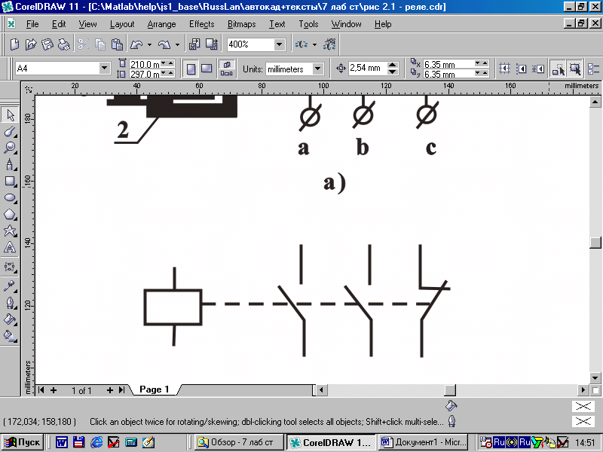Screen dimensions: 603x452
Task: Click the Print icon
Action: [64, 44]
